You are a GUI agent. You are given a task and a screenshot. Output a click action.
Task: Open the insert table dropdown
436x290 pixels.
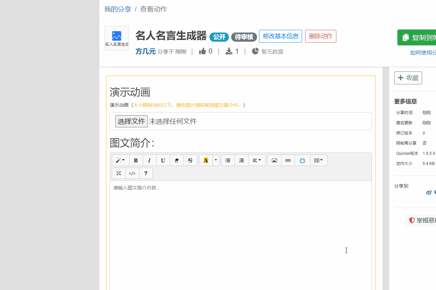[x=319, y=160]
